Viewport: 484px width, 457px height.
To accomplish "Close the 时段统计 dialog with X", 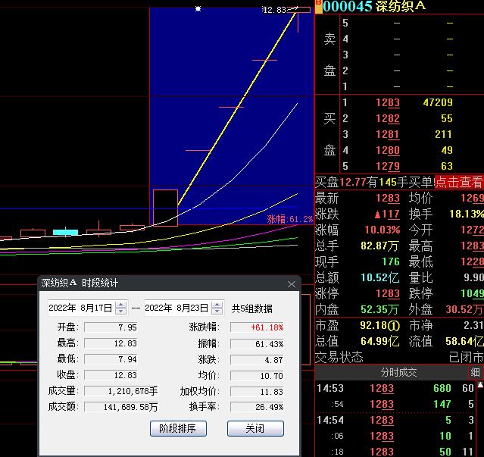I will (292, 284).
